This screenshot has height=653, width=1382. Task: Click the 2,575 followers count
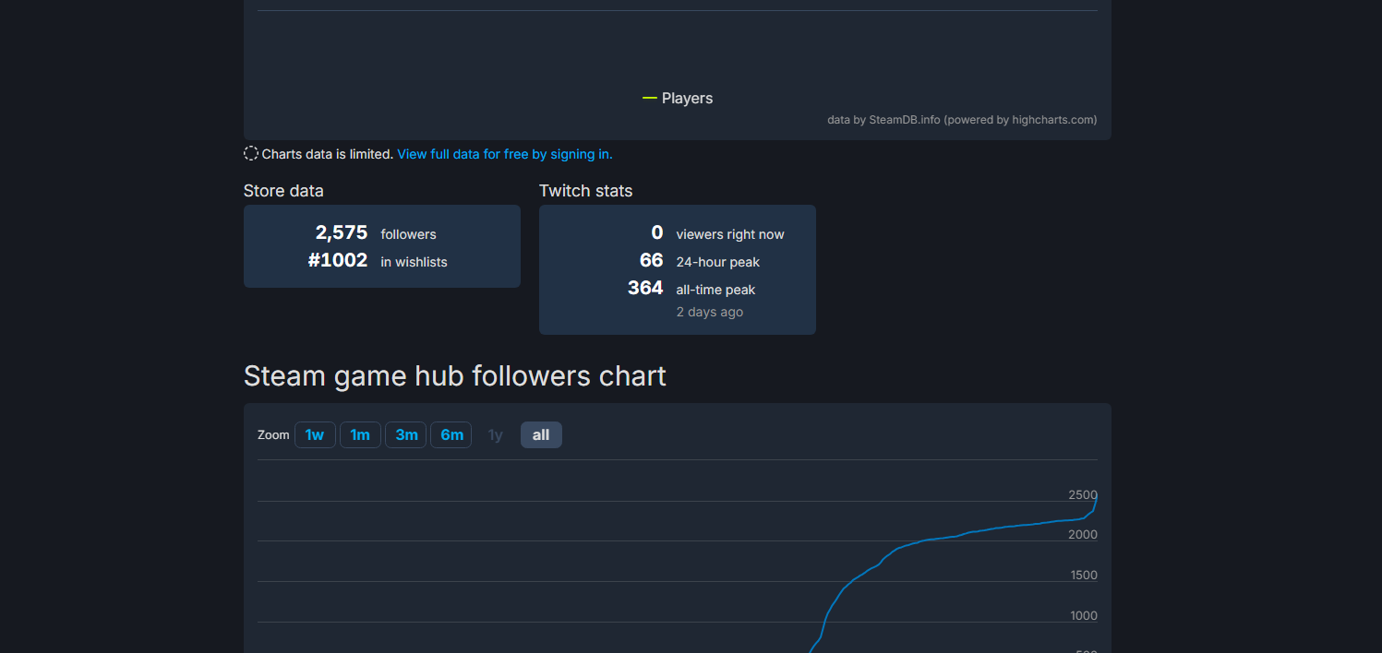click(342, 233)
